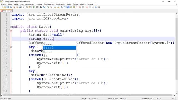Open the ? help menu

click(x=95, y=4)
